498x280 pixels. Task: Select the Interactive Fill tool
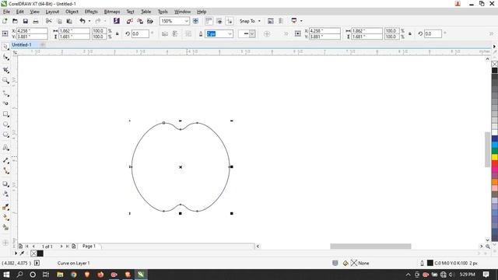tap(5, 218)
